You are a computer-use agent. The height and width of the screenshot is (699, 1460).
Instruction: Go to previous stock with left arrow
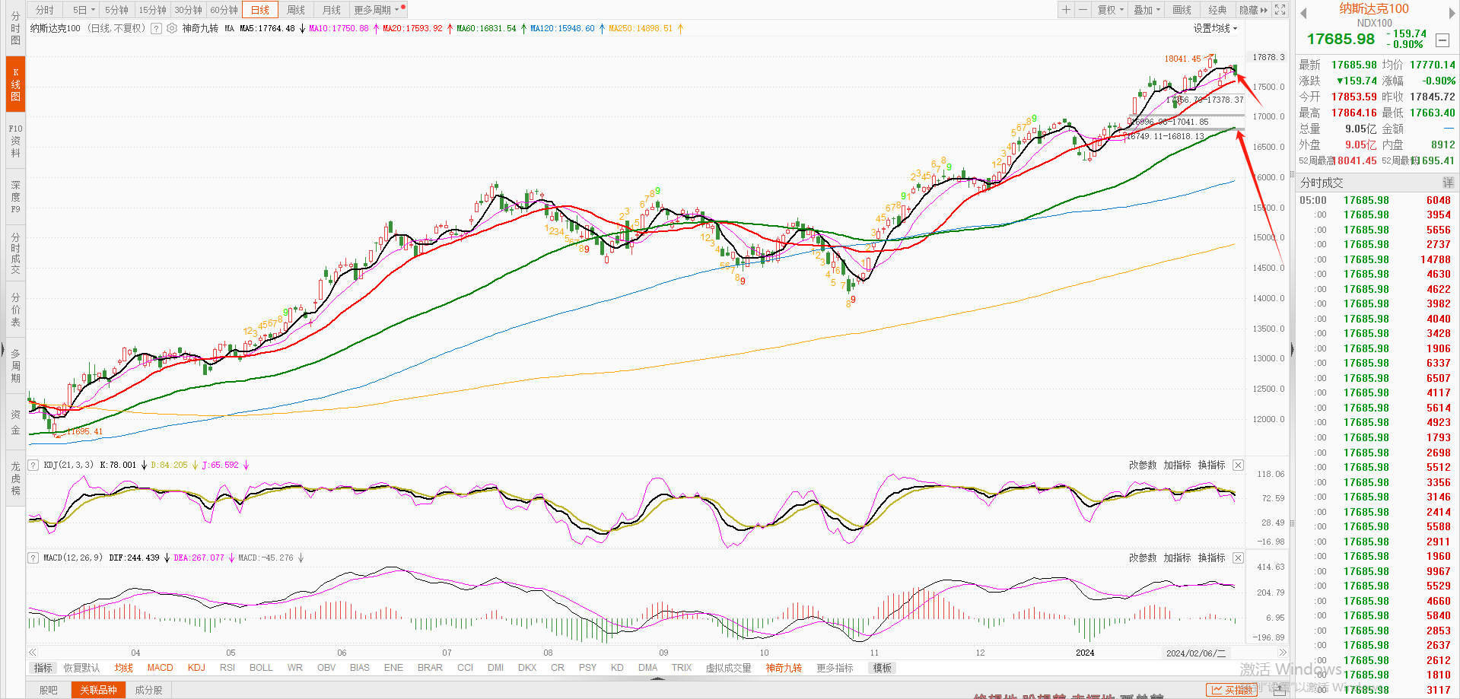(x=1303, y=13)
